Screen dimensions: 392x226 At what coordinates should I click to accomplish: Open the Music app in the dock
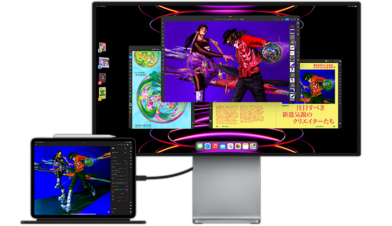(x=215, y=147)
